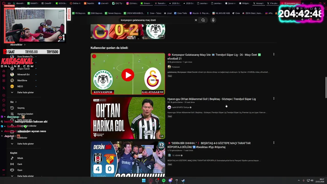Viewport: 327px width, 184px height.
Task: Switch to the Sepetim browser tab
Action: [x=89, y=3]
